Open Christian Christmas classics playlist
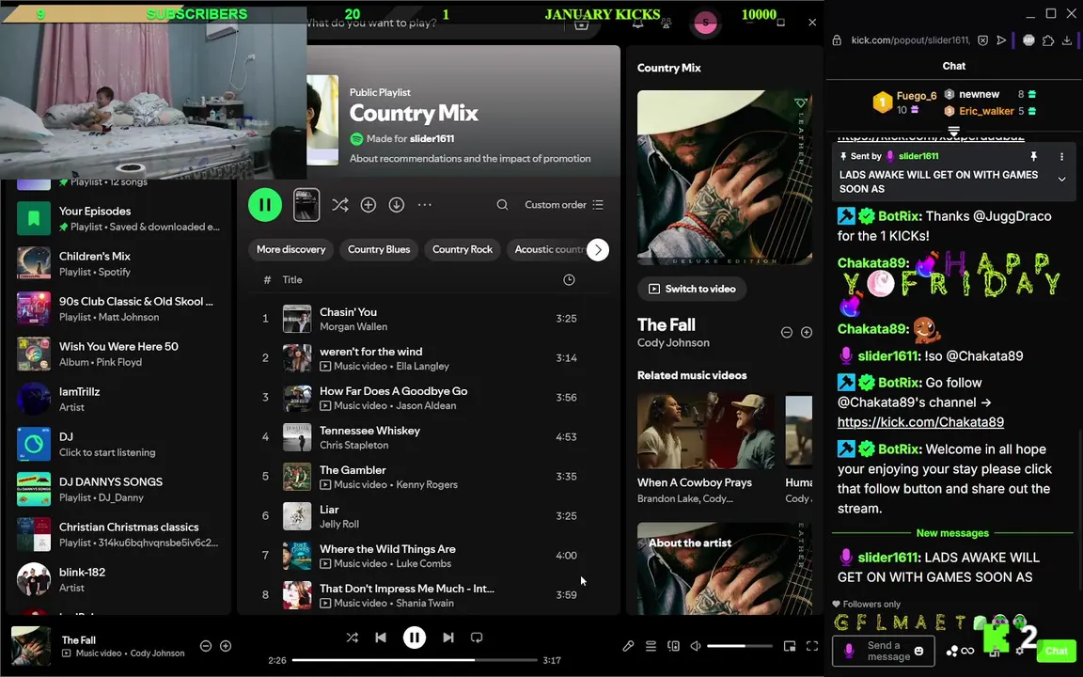 point(118,534)
